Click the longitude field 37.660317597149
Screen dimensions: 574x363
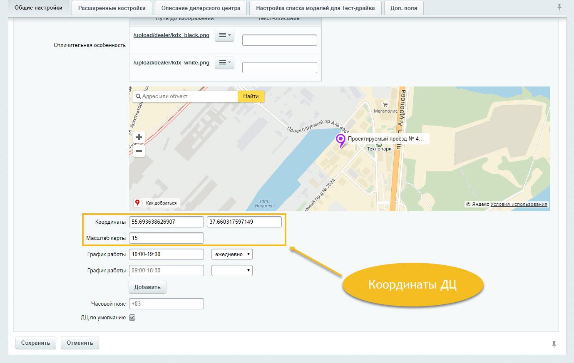[x=244, y=222]
